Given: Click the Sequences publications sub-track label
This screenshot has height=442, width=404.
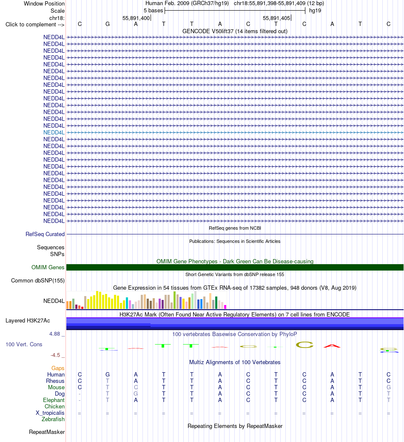Looking at the screenshot, I should (x=51, y=248).
